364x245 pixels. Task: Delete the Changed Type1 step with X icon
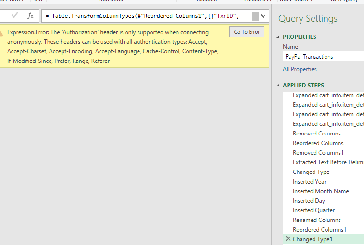[288, 239]
